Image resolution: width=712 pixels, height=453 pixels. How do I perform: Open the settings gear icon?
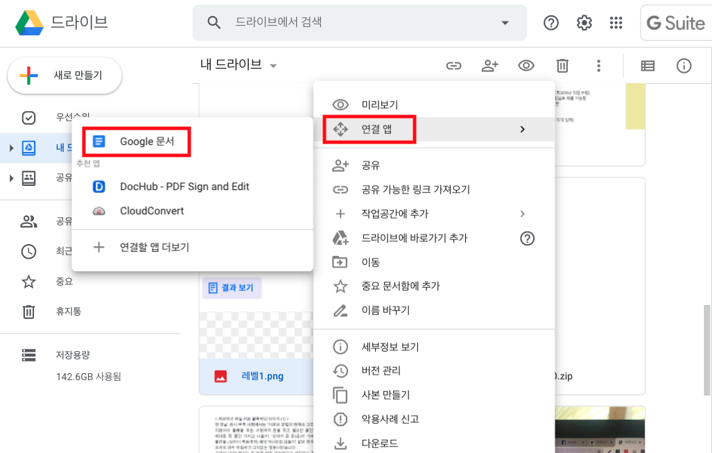point(584,23)
